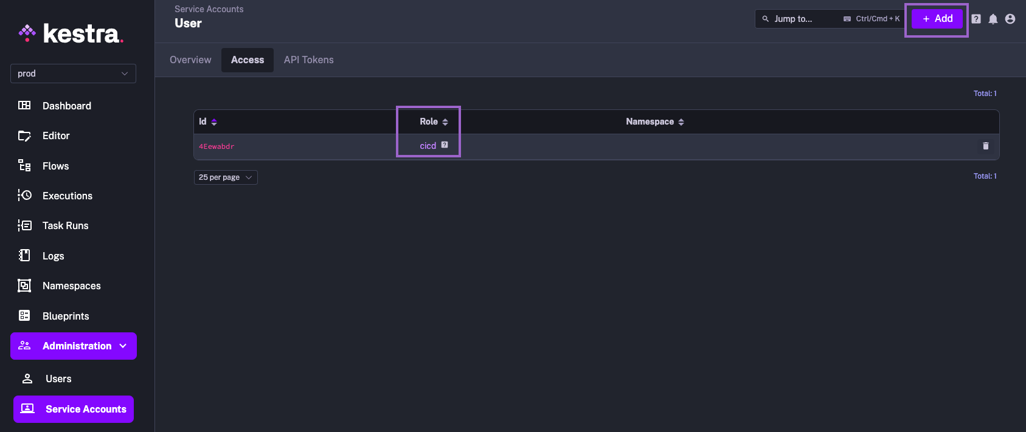Open the Dashboard from the sidebar

[x=67, y=105]
